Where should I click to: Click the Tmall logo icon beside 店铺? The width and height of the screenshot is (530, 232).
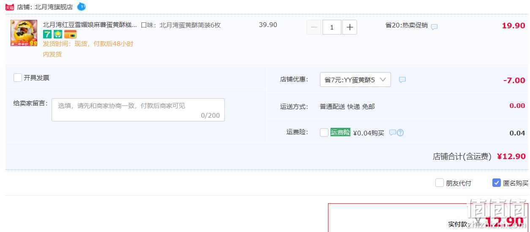click(9, 7)
